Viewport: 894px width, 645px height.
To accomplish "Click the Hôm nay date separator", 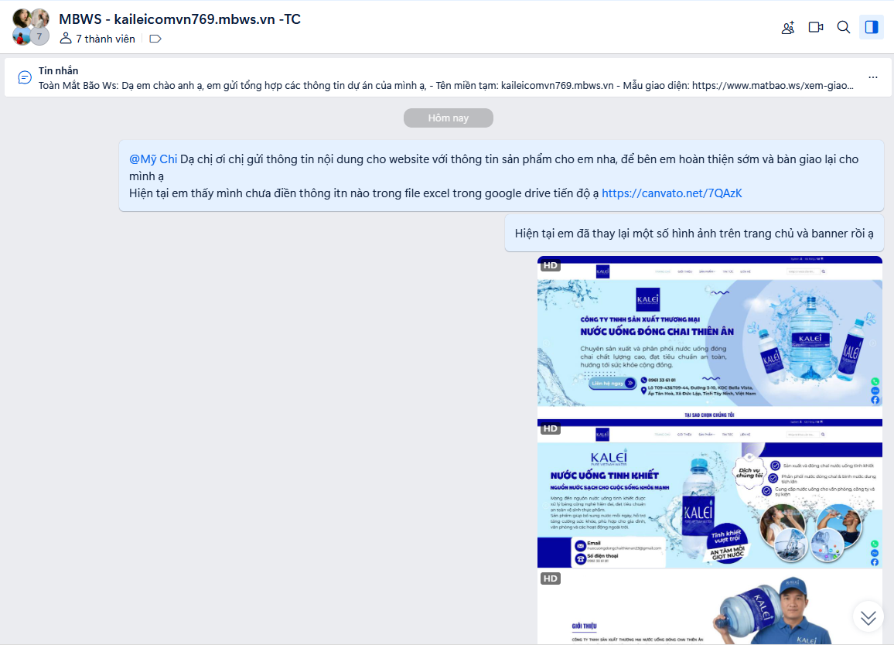I will 448,118.
